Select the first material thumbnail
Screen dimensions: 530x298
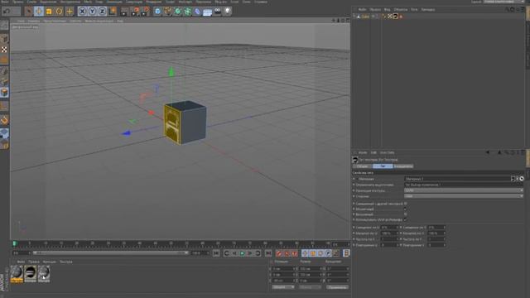tap(17, 274)
